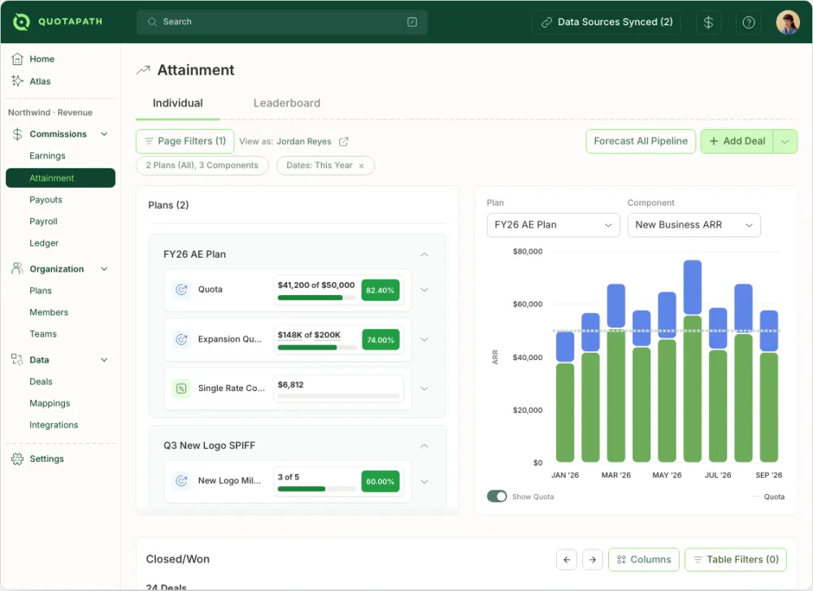Open Mappings in the sidebar

coord(50,403)
